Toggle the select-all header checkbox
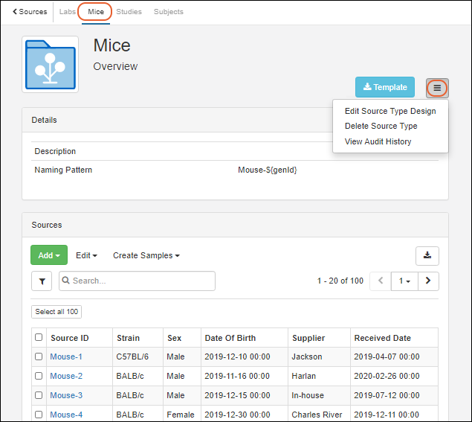The width and height of the screenshot is (472, 422). [x=39, y=338]
